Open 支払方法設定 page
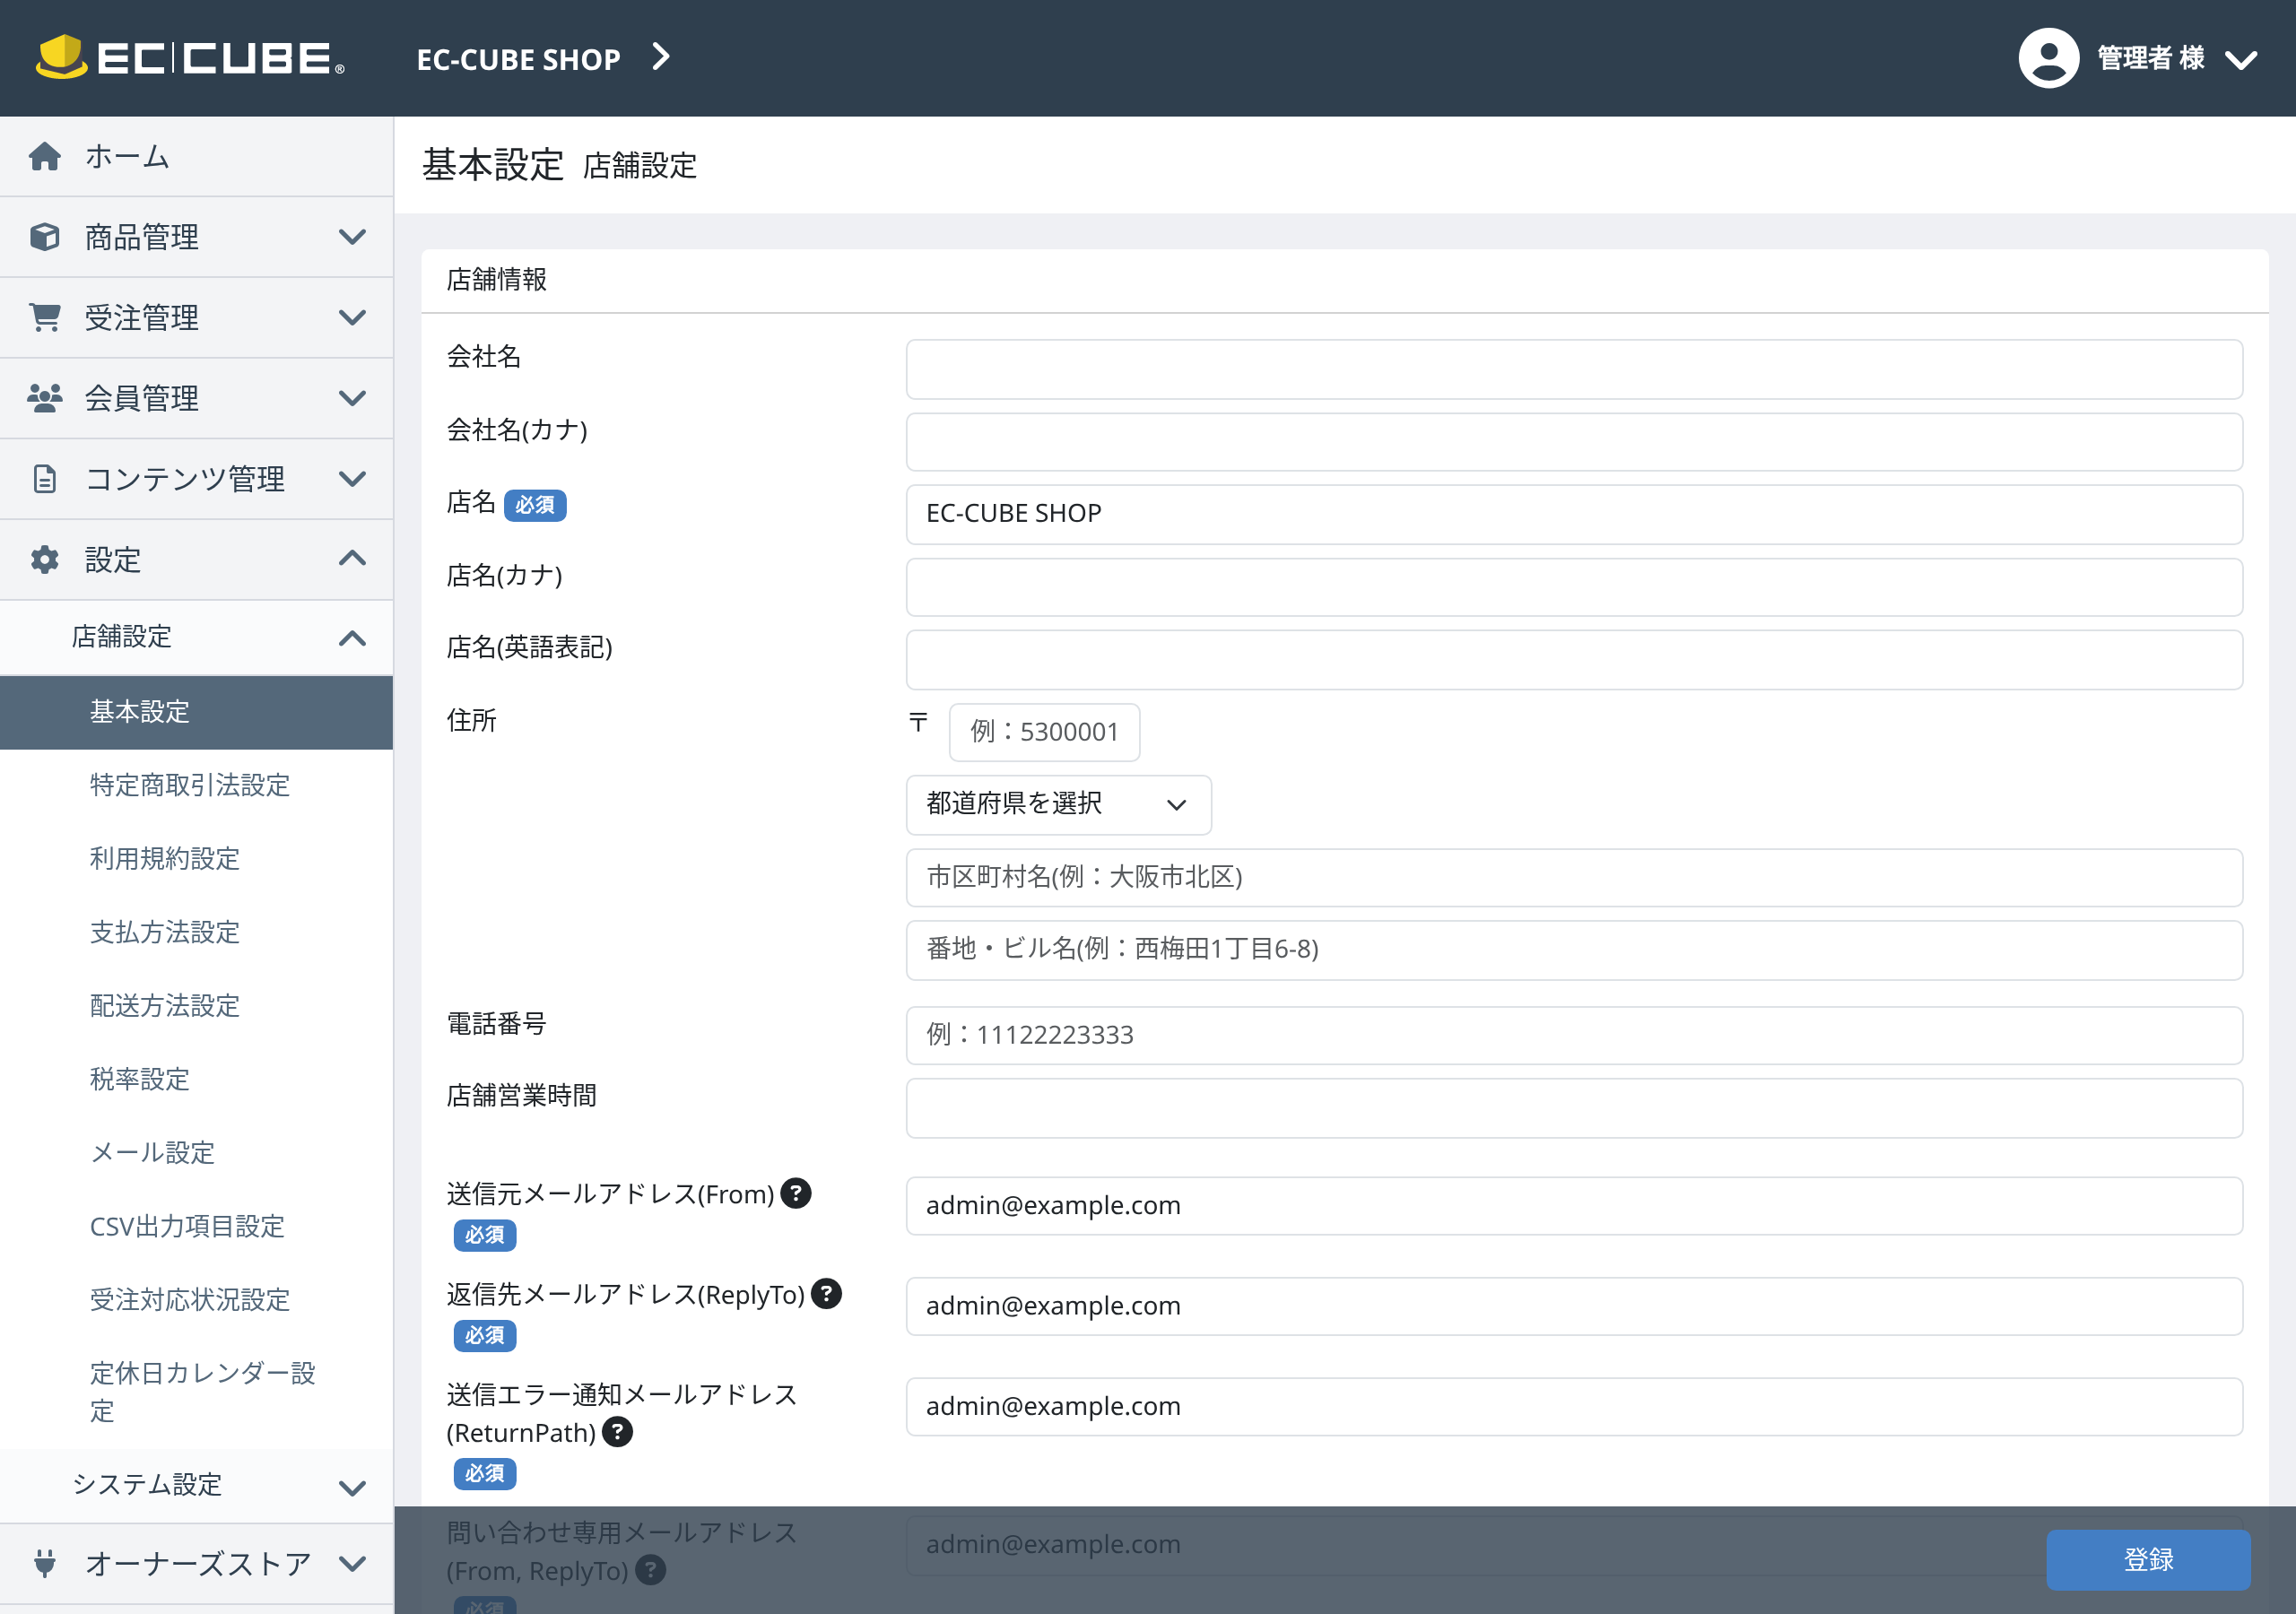The image size is (2296, 1614). (165, 932)
